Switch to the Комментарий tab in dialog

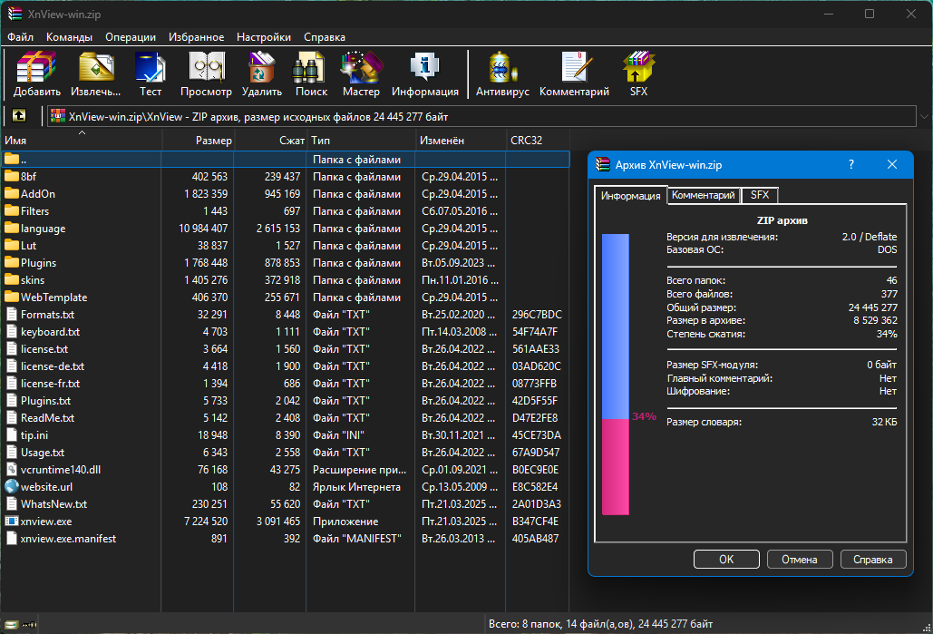pyautogui.click(x=704, y=195)
